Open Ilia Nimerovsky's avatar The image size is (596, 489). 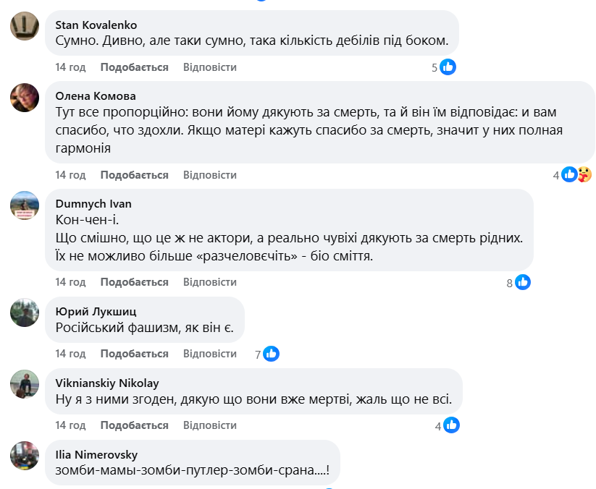point(25,456)
